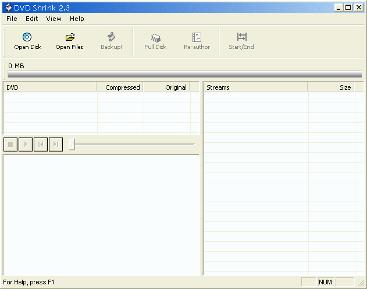This screenshot has width=367, height=289.
Task: Close the DVD Shrink window
Action: tap(359, 8)
